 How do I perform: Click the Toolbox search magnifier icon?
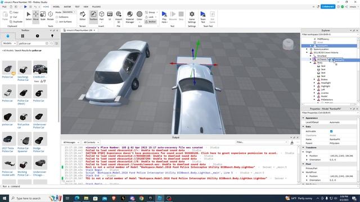point(52,43)
